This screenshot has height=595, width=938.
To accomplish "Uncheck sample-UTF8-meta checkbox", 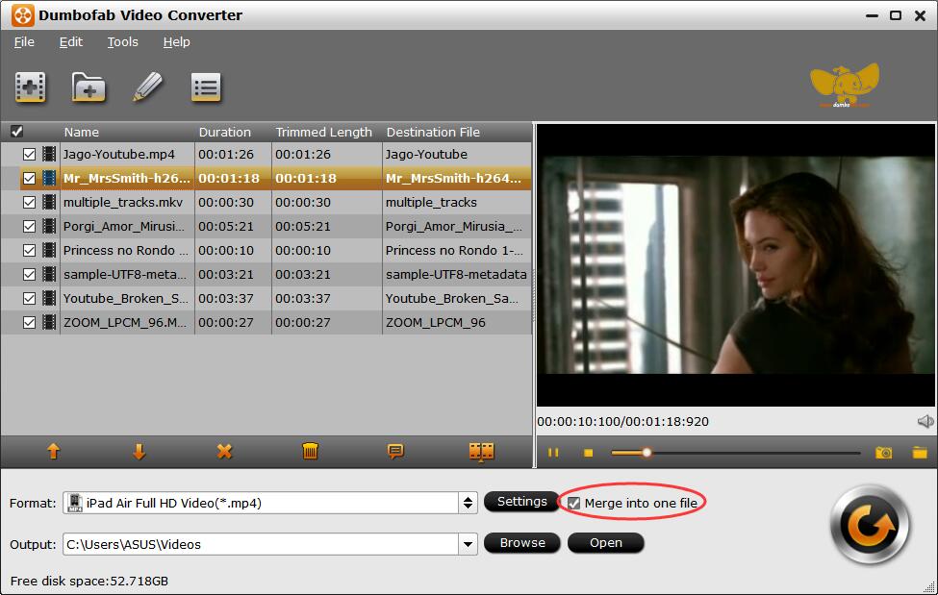I will tap(29, 275).
